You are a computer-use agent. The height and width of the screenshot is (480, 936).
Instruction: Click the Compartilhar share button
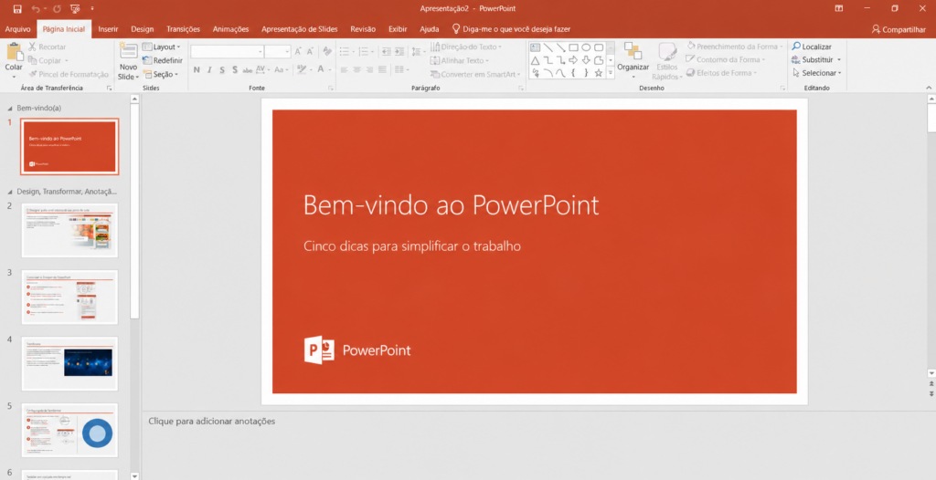click(899, 29)
